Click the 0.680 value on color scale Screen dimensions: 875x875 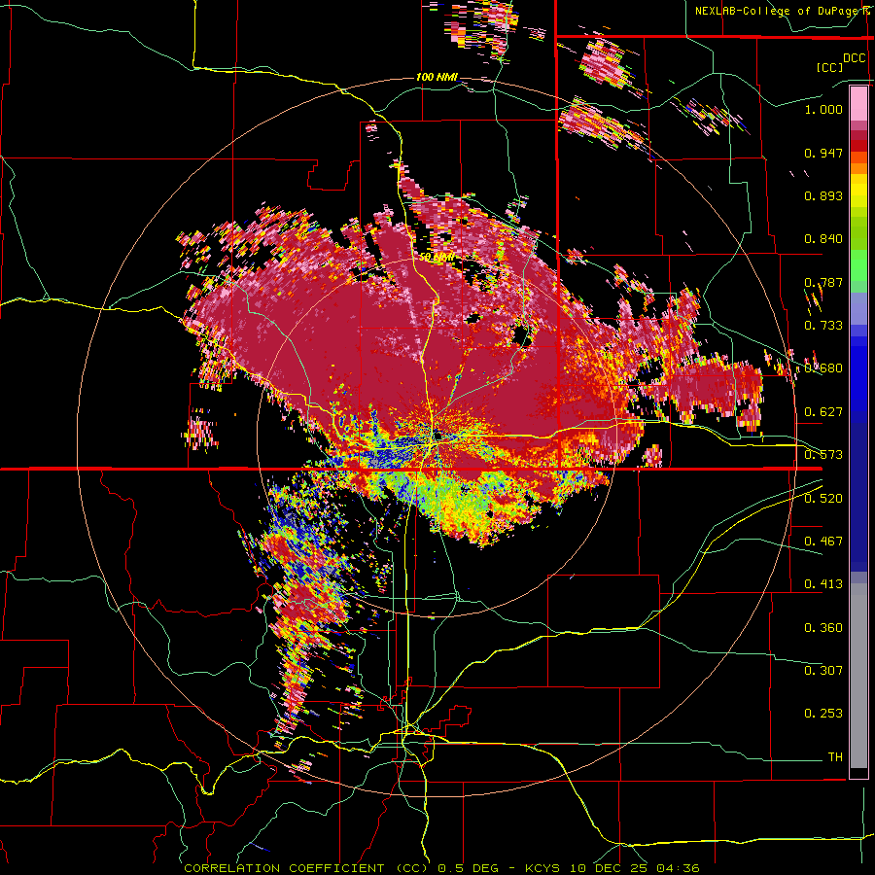[823, 368]
